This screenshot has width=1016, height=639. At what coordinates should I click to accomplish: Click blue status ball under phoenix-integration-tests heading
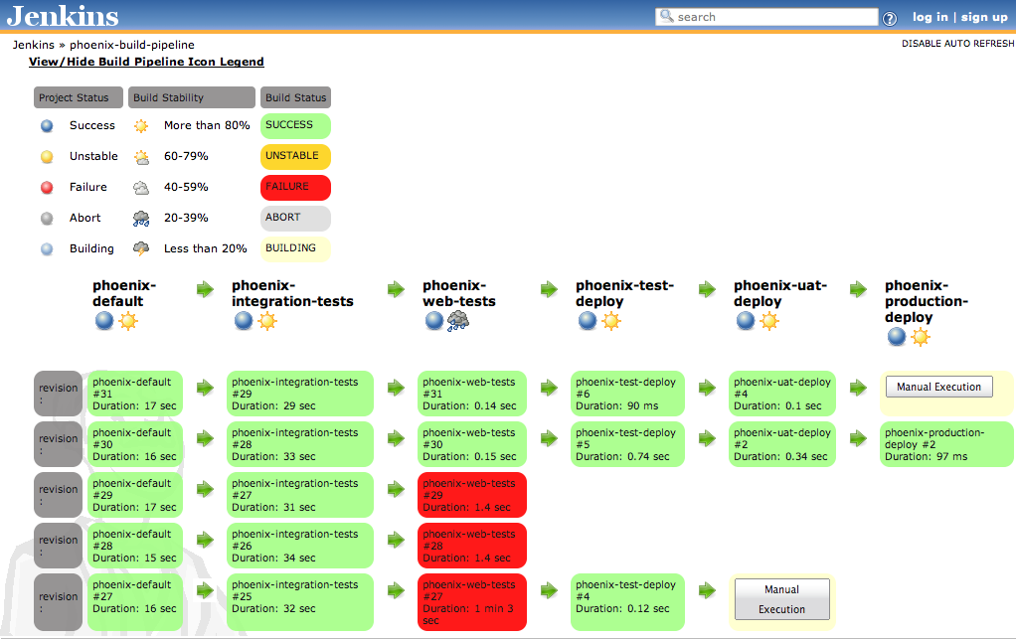244,320
